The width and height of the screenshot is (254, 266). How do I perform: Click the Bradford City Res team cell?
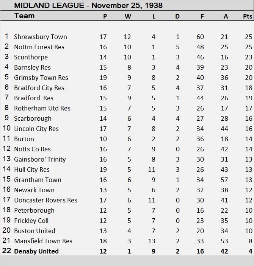pos(39,88)
